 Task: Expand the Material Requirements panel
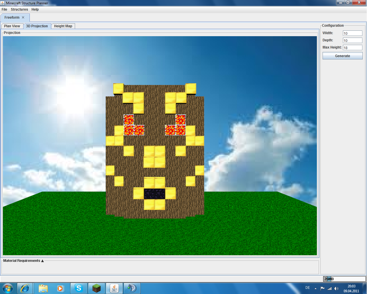click(42, 261)
